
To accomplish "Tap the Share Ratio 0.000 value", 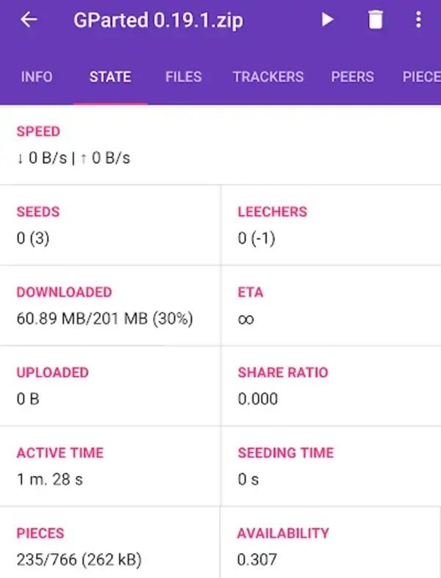I will 257,399.
